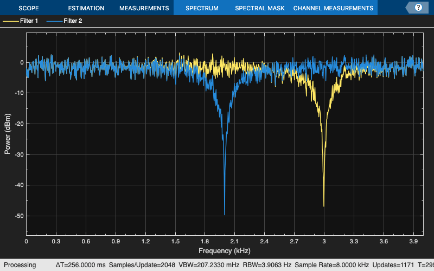Click the blue notch minimum near 2 kHz

click(x=225, y=214)
